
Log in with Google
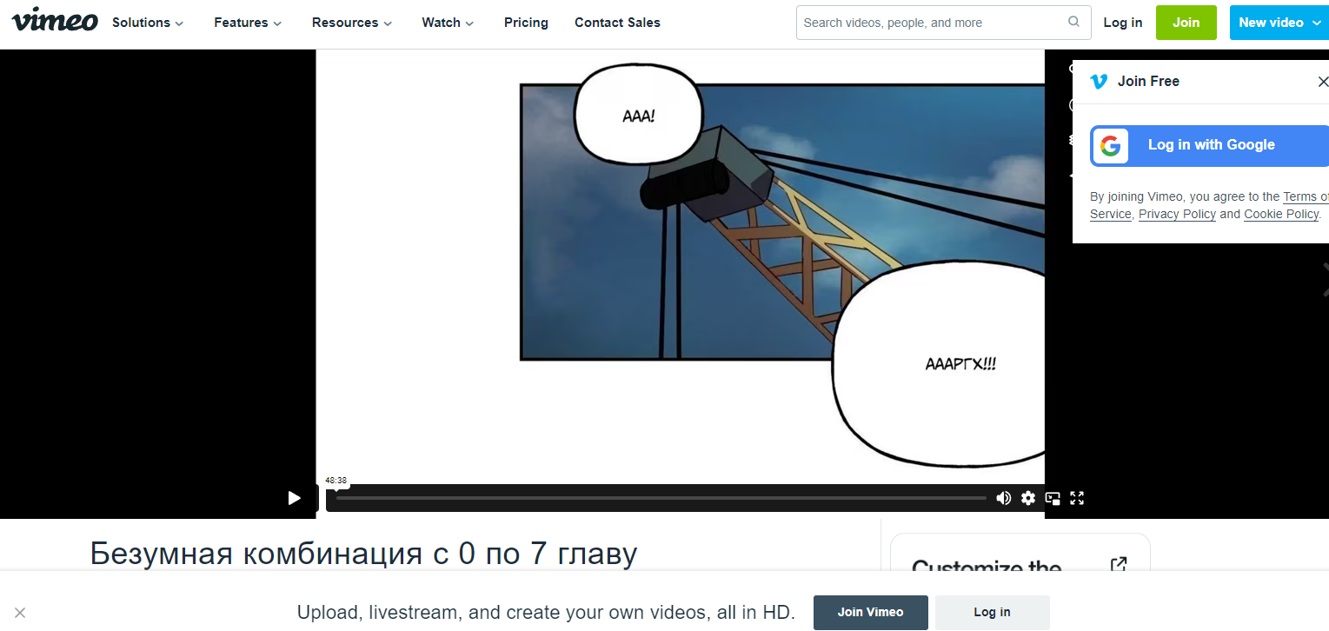[1211, 145]
